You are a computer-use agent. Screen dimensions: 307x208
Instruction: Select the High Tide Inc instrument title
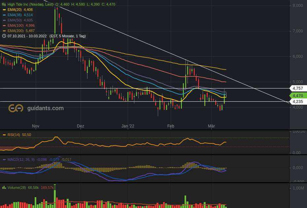click(x=25, y=4)
